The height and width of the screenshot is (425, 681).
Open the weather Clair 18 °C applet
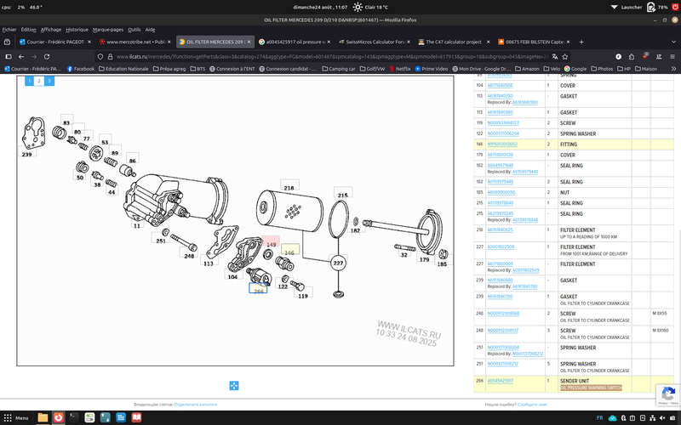point(370,7)
